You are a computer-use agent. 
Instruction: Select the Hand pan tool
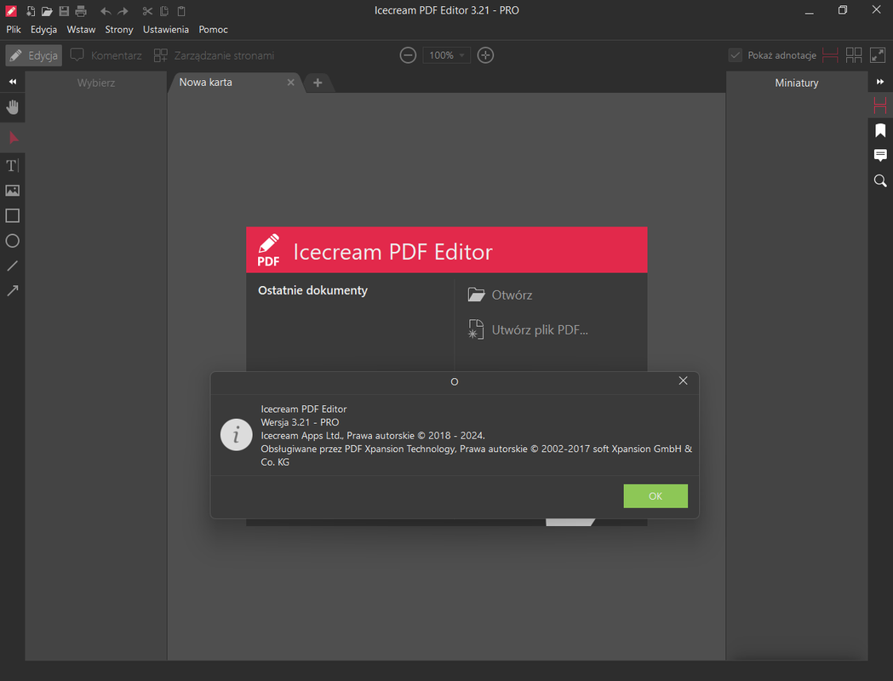pyautogui.click(x=13, y=107)
